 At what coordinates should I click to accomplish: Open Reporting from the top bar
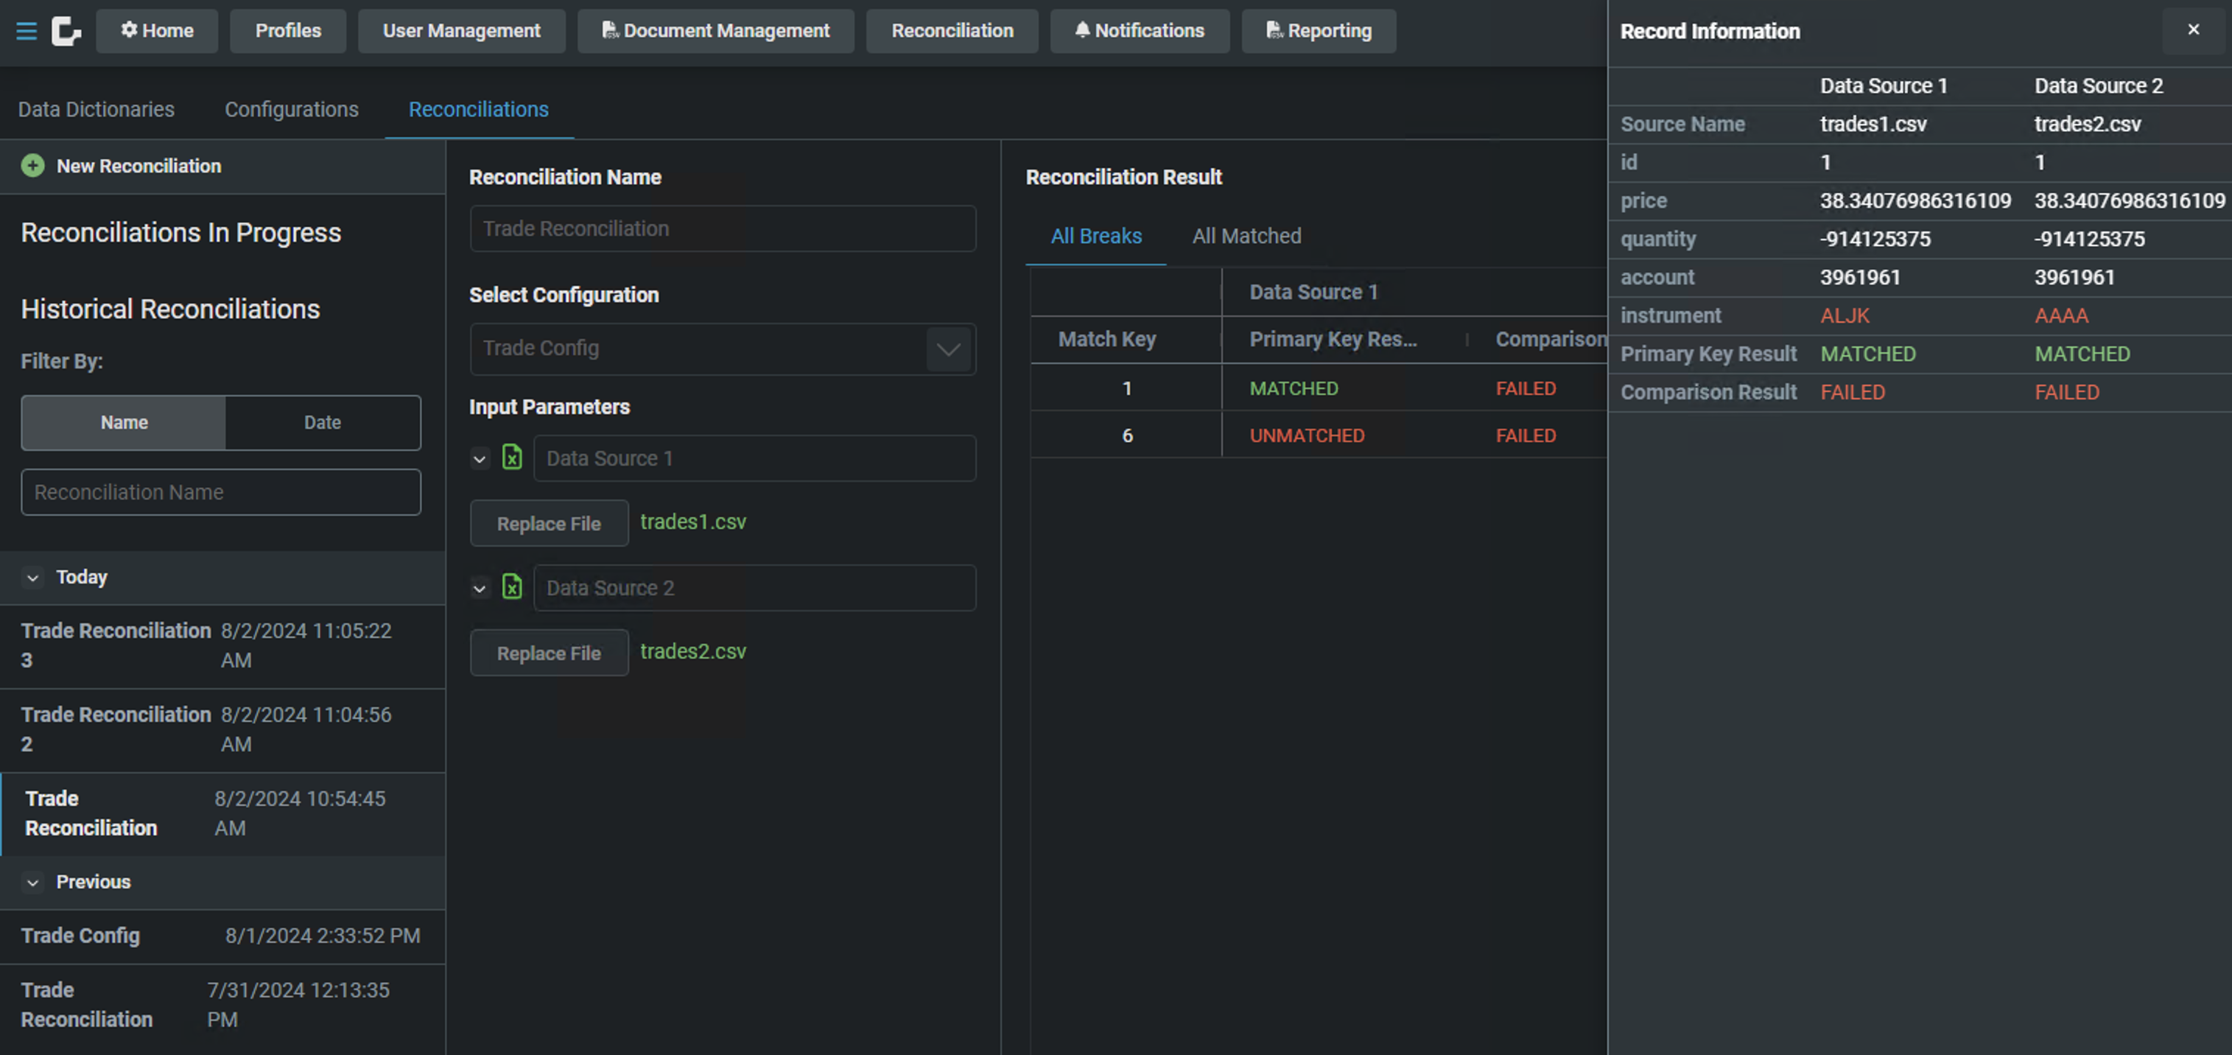[1318, 31]
